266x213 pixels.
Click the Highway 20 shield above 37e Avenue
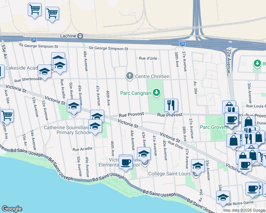point(182,44)
